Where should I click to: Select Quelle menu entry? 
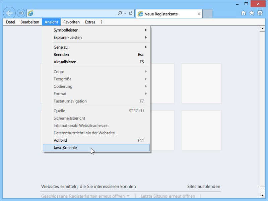click(96, 111)
